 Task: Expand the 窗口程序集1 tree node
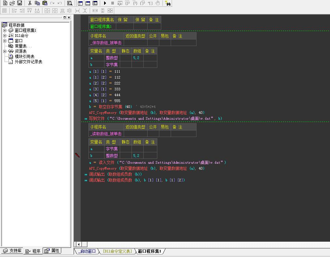[5, 31]
